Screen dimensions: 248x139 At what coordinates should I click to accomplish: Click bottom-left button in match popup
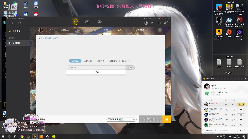coord(209,131)
